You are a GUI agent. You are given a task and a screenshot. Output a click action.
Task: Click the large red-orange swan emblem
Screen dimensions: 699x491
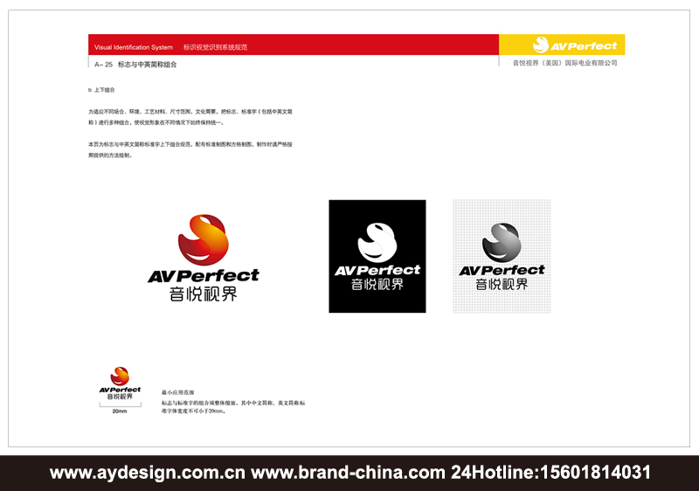(204, 239)
